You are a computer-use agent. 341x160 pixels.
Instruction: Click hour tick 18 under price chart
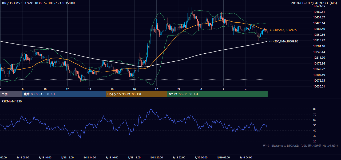point(134,89)
